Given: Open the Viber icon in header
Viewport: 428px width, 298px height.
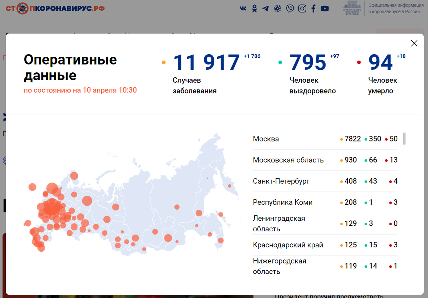Looking at the screenshot, I should pyautogui.click(x=290, y=9).
